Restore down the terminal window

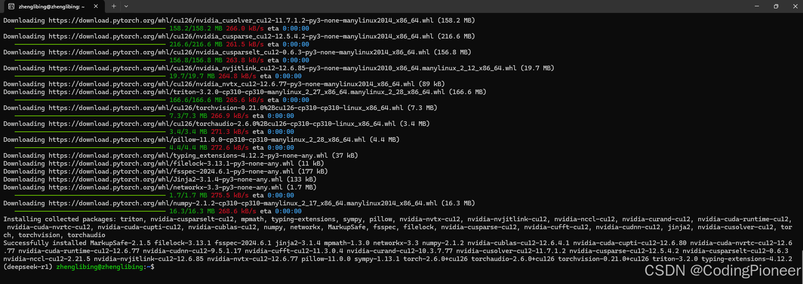[776, 6]
